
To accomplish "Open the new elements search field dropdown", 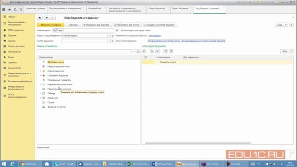I will tap(132, 51).
